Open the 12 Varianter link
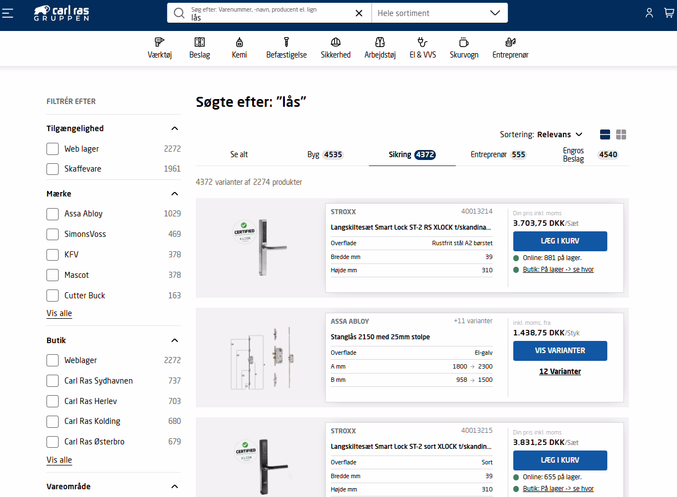Viewport: 677px width, 497px height. (x=560, y=371)
